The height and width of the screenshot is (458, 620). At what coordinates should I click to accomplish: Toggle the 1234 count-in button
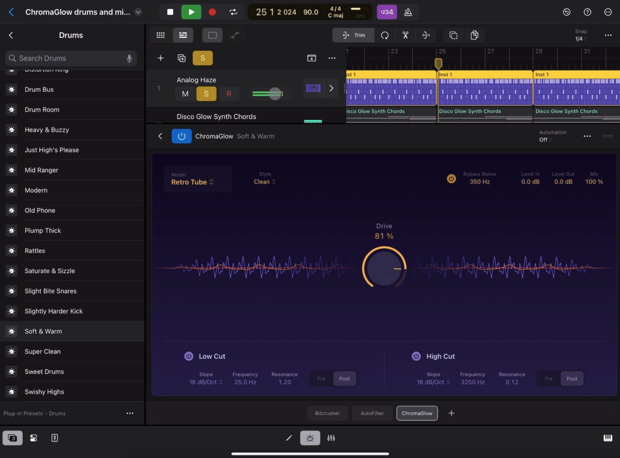pyautogui.click(x=387, y=12)
